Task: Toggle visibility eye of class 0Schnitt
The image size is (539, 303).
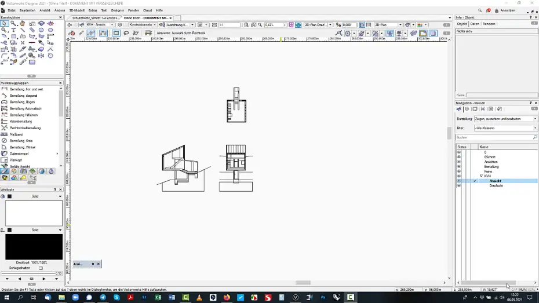Action: pos(458,157)
